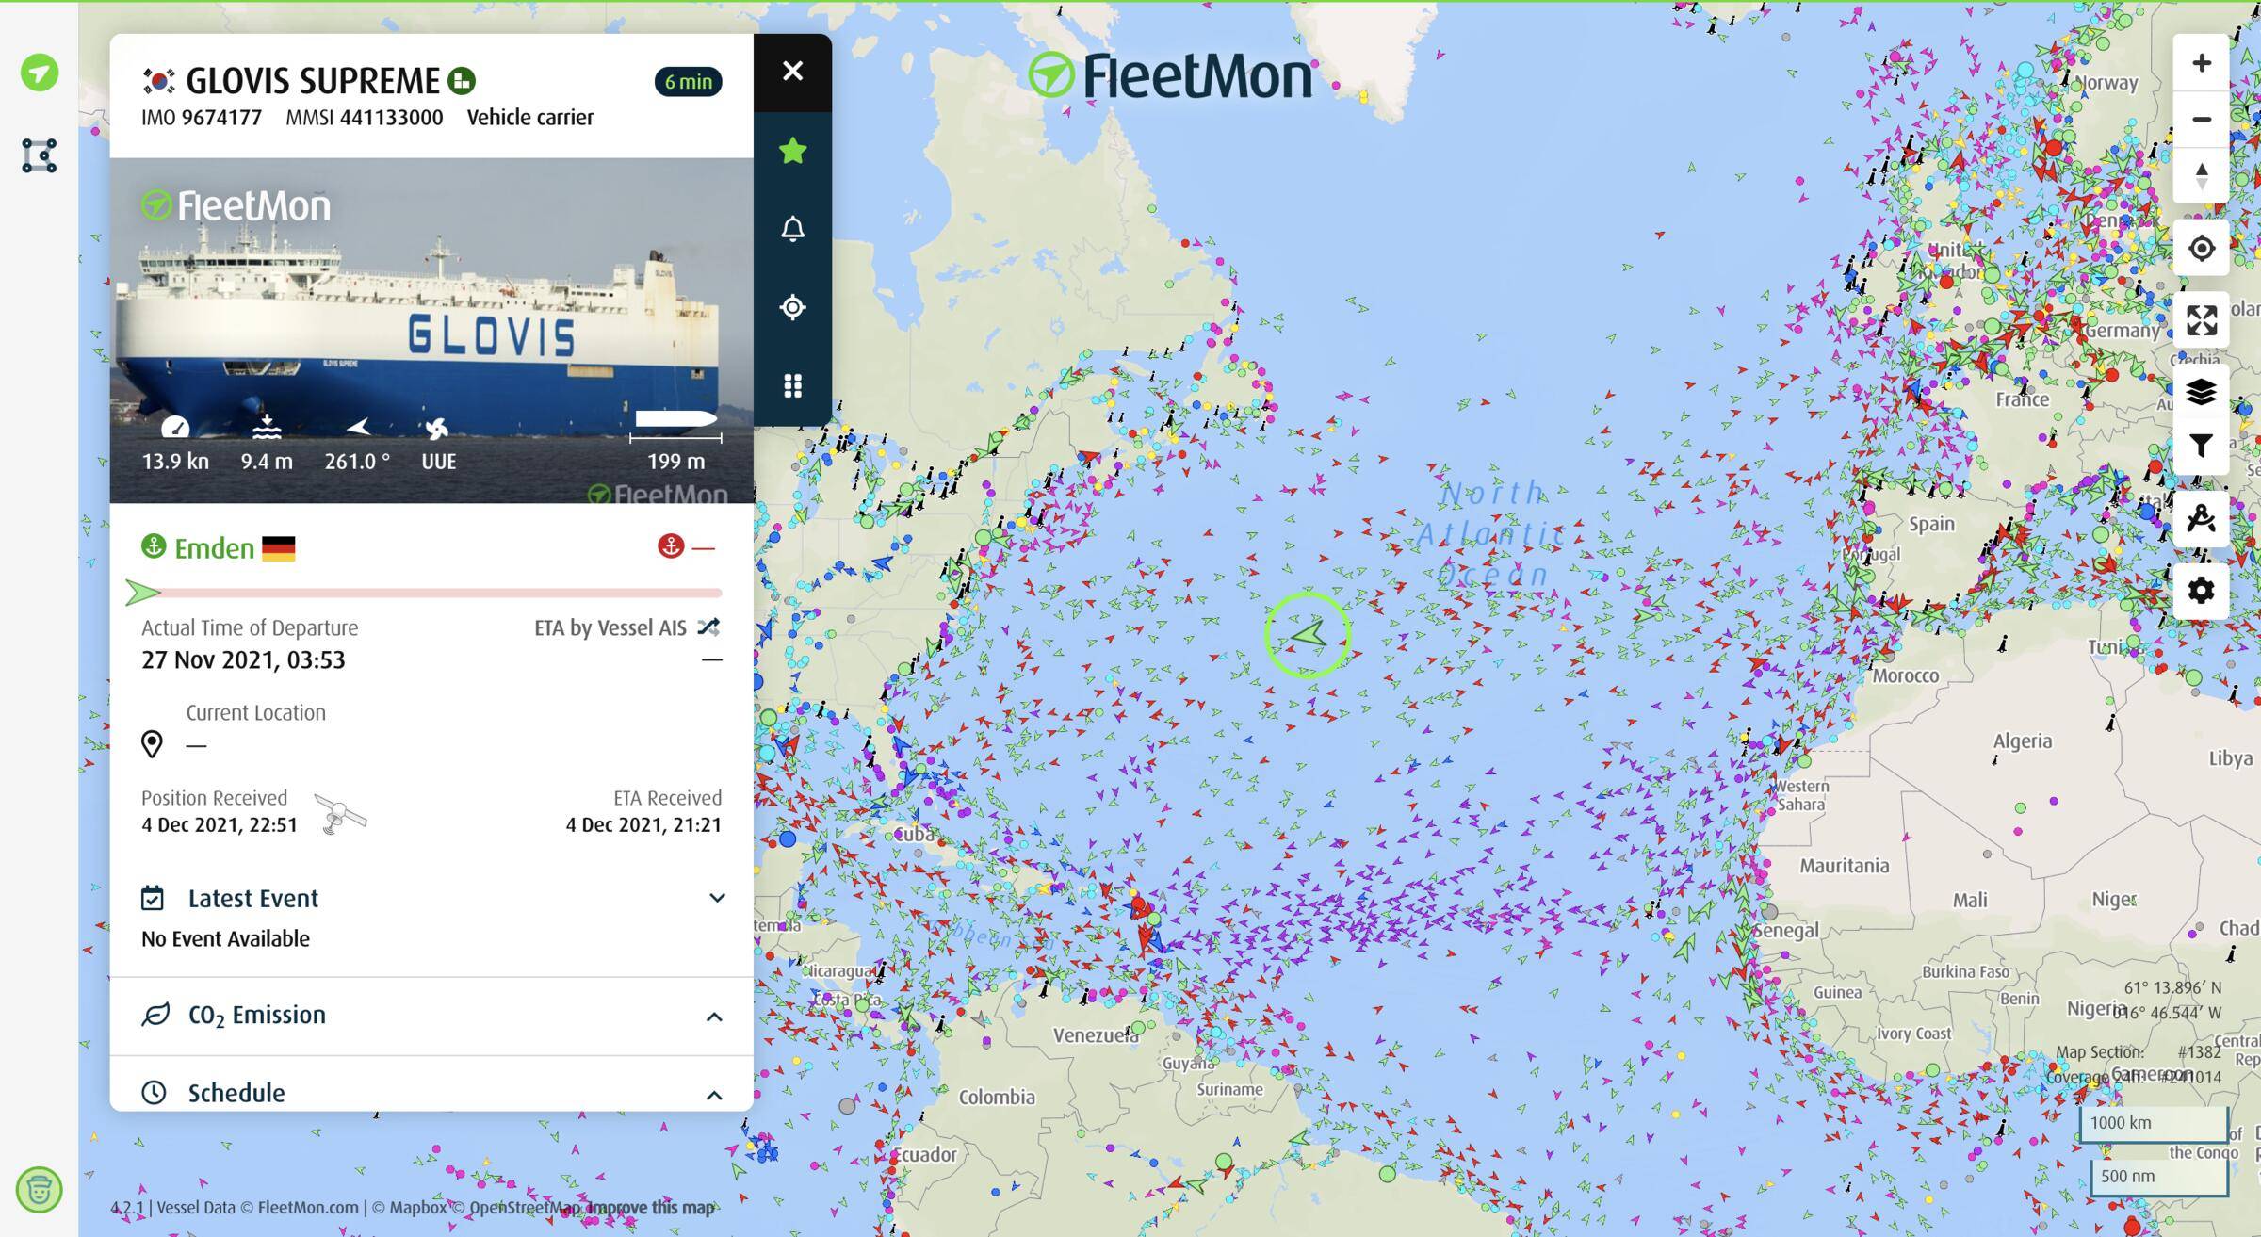Image resolution: width=2261 pixels, height=1237 pixels.
Task: Toggle fullscreen map view
Action: (x=2201, y=320)
